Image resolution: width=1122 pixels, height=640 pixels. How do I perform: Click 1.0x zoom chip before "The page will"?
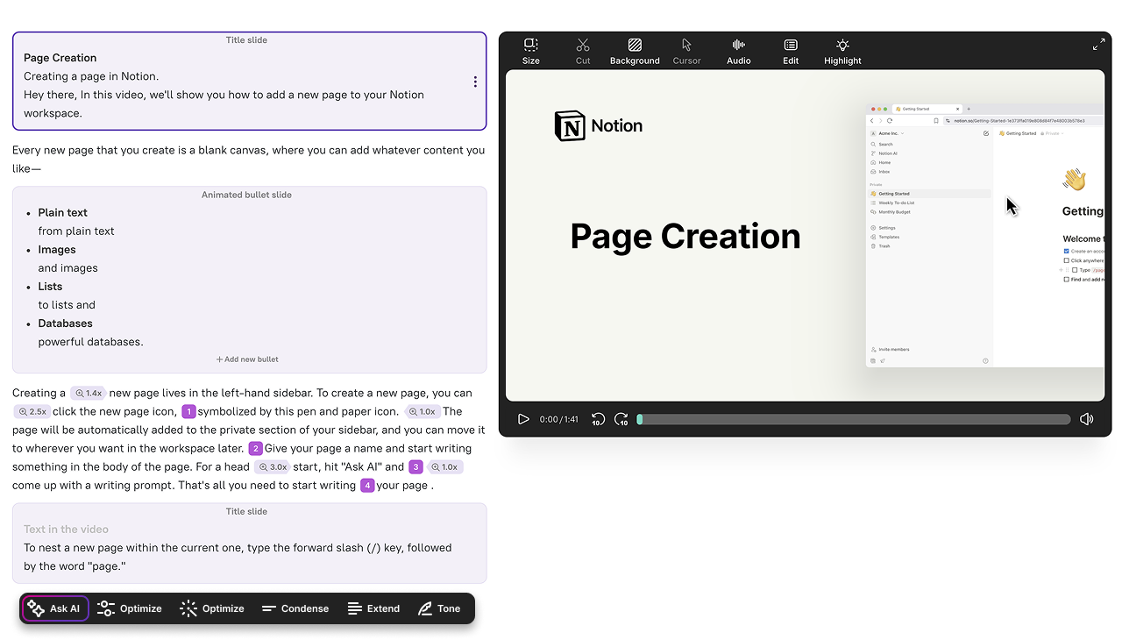(422, 412)
